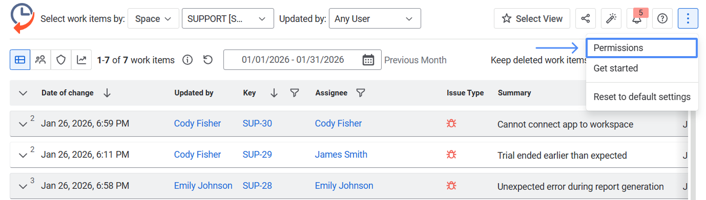Expand all rows with header chevron
706x200 pixels.
tap(23, 93)
